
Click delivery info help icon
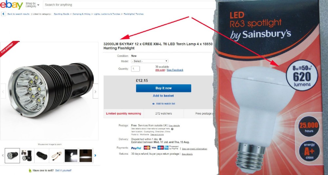click(x=160, y=139)
